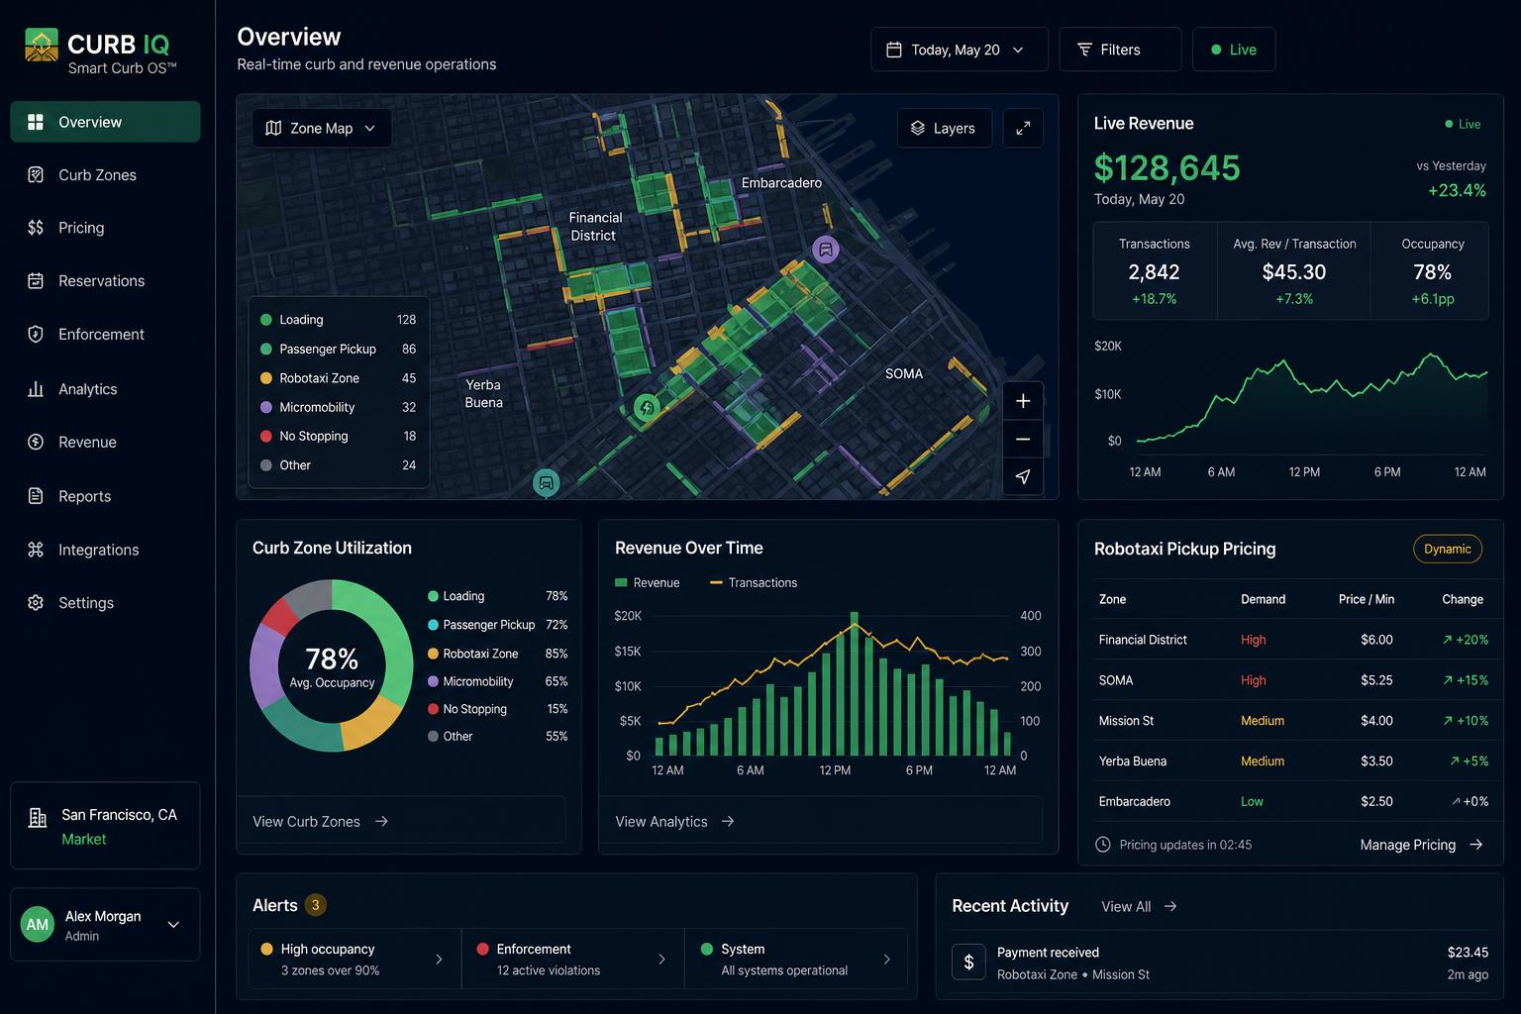Click the Alerts count badge 3

pos(315,905)
